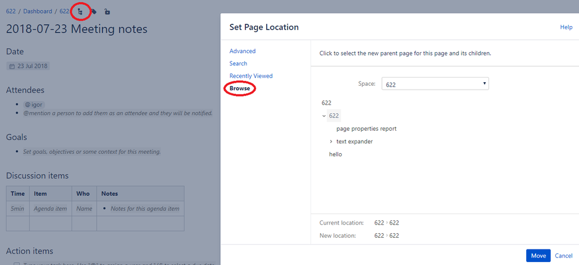Image resolution: width=579 pixels, height=265 pixels.
Task: Click the Agenda item table cell
Action: point(50,209)
